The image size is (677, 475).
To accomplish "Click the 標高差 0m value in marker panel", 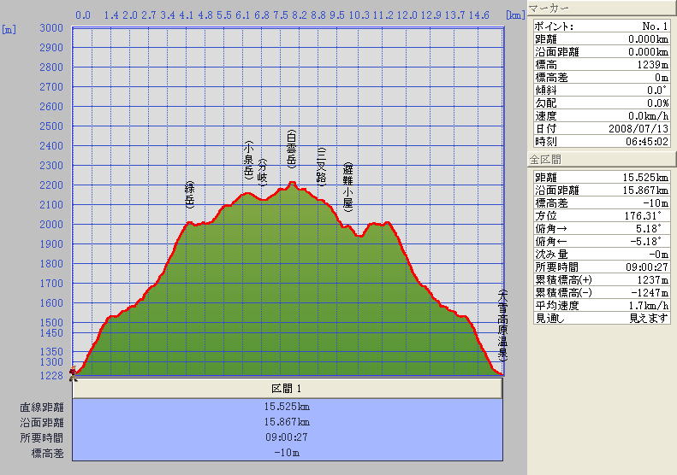I will [x=662, y=78].
